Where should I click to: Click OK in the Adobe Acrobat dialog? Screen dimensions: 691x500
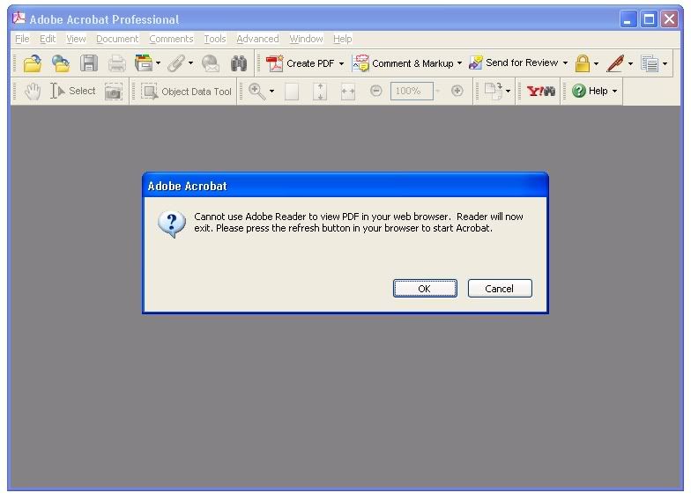coord(425,289)
